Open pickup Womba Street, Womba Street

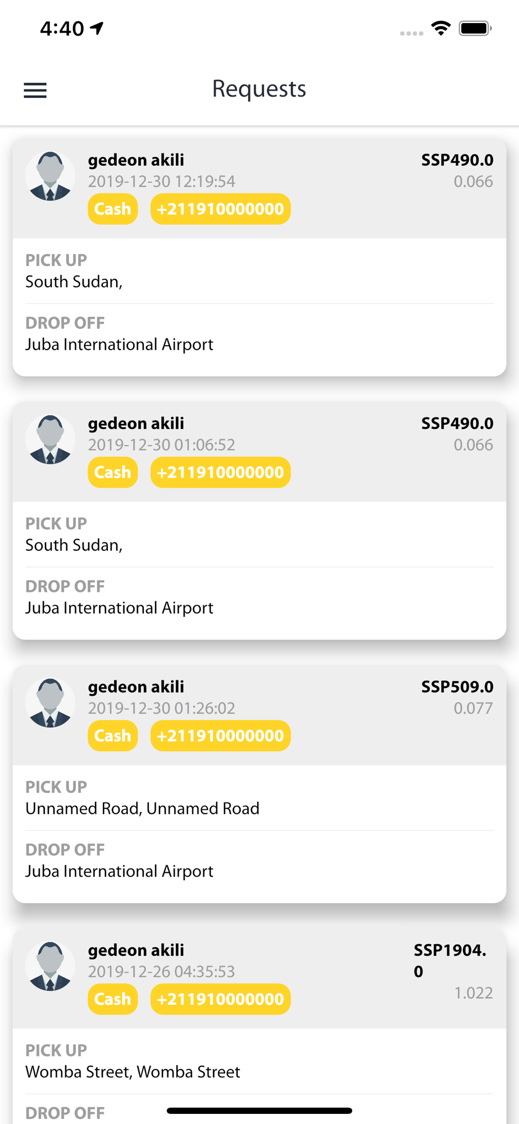point(133,1072)
